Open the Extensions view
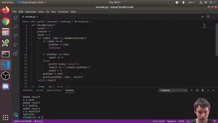Screen dimensions: 218x123 (15, 53)
